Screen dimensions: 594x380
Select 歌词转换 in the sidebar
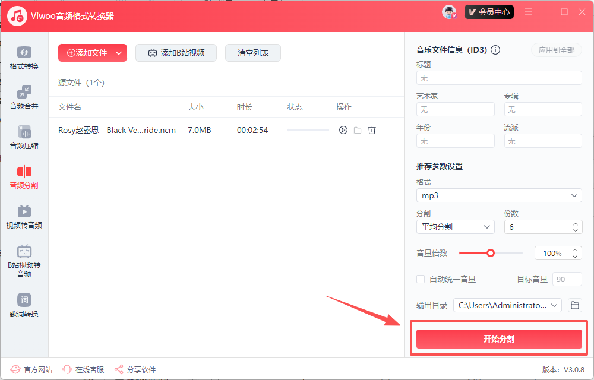click(24, 305)
